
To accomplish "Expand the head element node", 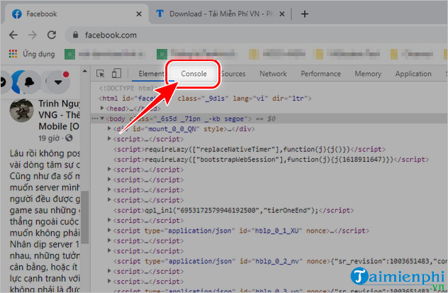I will coord(103,109).
